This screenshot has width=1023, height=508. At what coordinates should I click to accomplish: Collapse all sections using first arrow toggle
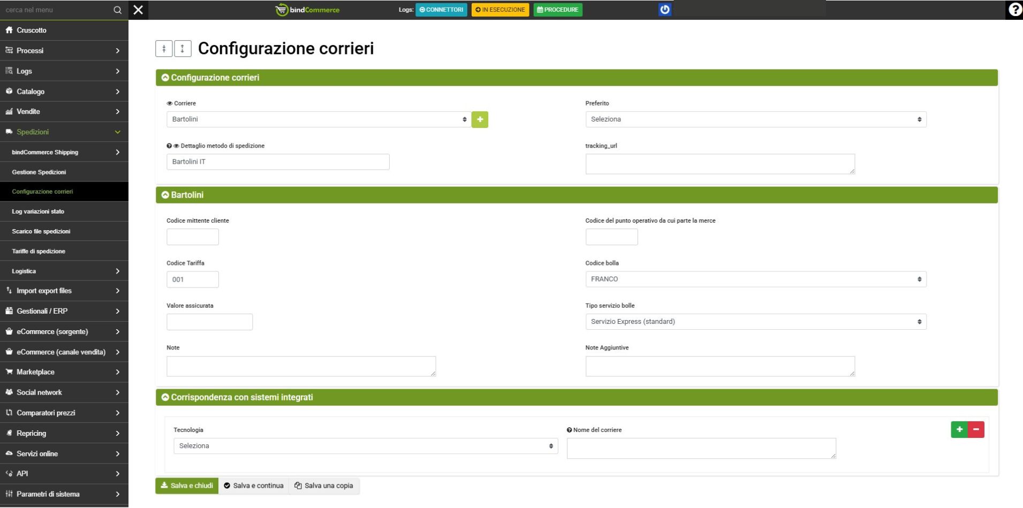pos(164,49)
